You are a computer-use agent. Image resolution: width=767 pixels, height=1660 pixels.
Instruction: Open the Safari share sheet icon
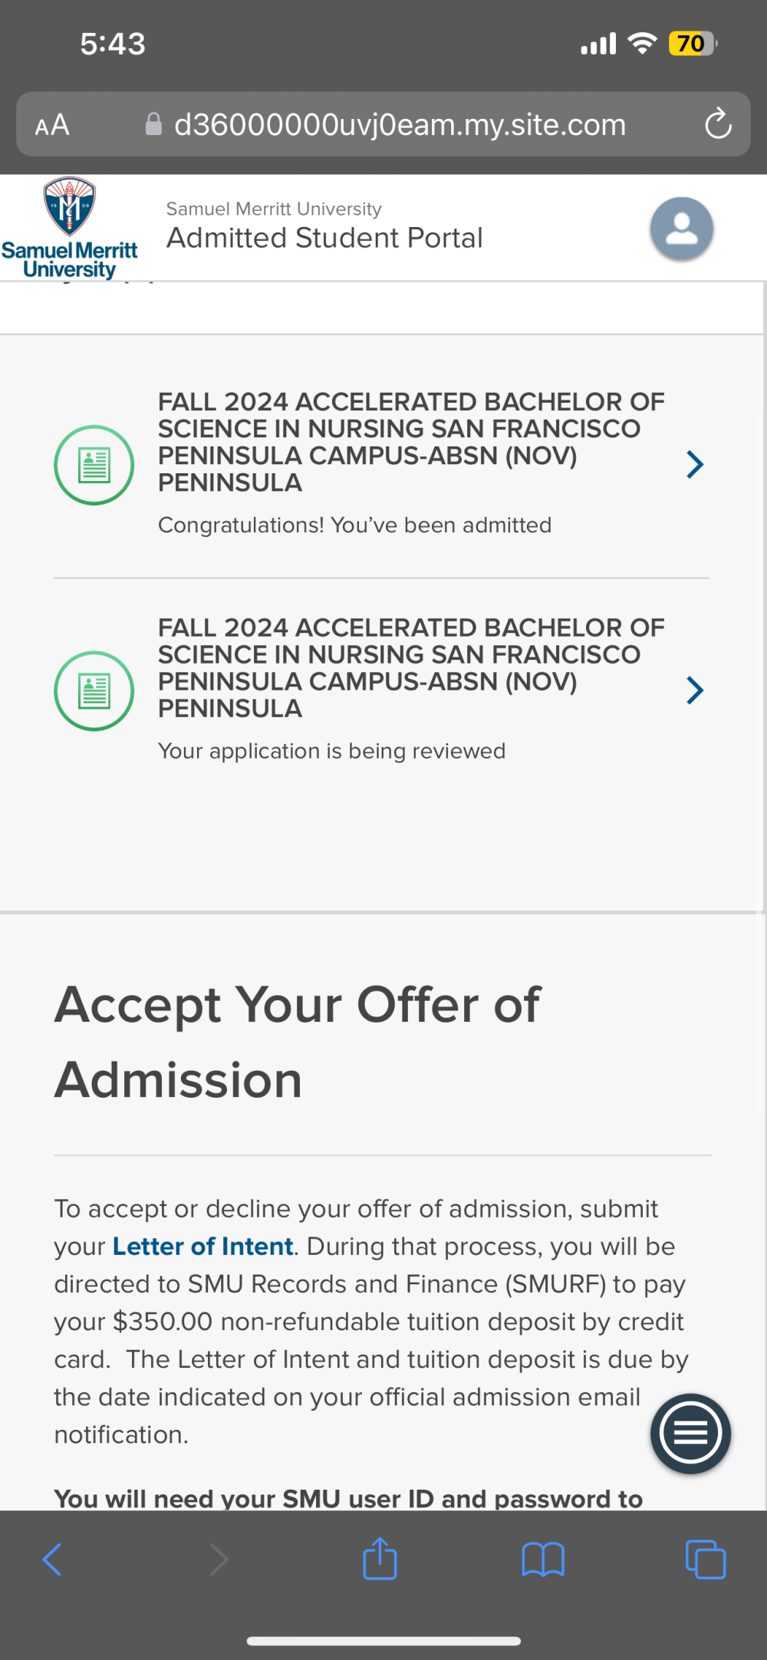tap(380, 1558)
